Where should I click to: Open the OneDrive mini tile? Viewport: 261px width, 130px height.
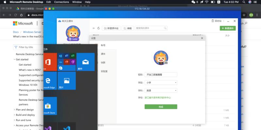(61, 62)
